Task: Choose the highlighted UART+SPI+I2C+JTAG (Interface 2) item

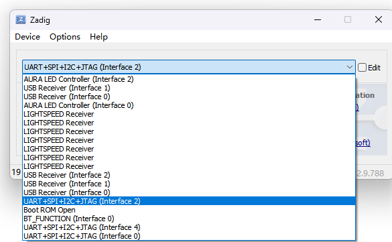Action: (x=189, y=201)
